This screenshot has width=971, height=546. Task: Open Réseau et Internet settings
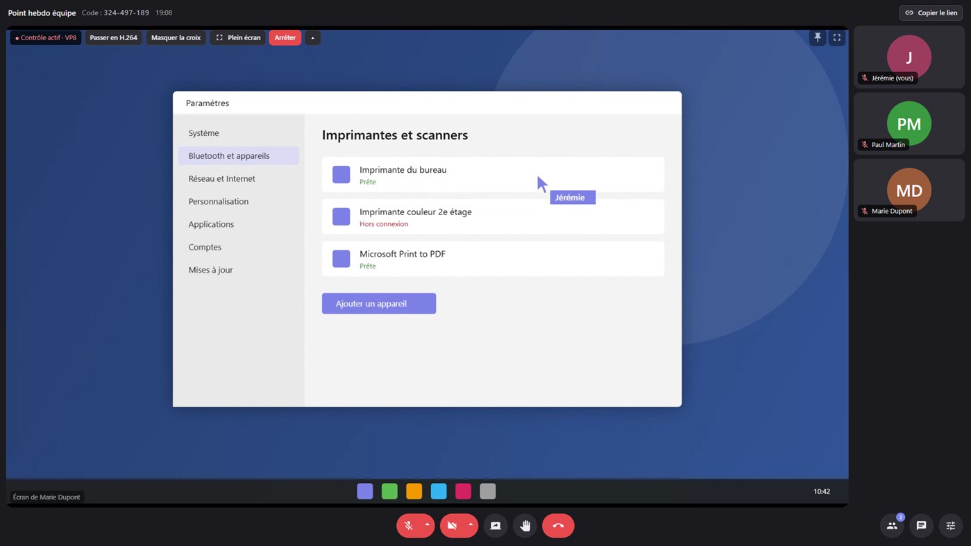(238, 178)
